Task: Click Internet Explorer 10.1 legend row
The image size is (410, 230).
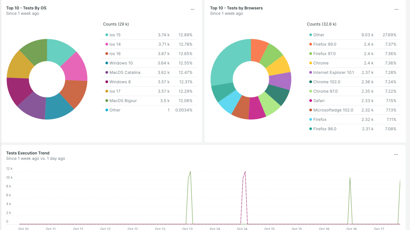Action: point(333,73)
